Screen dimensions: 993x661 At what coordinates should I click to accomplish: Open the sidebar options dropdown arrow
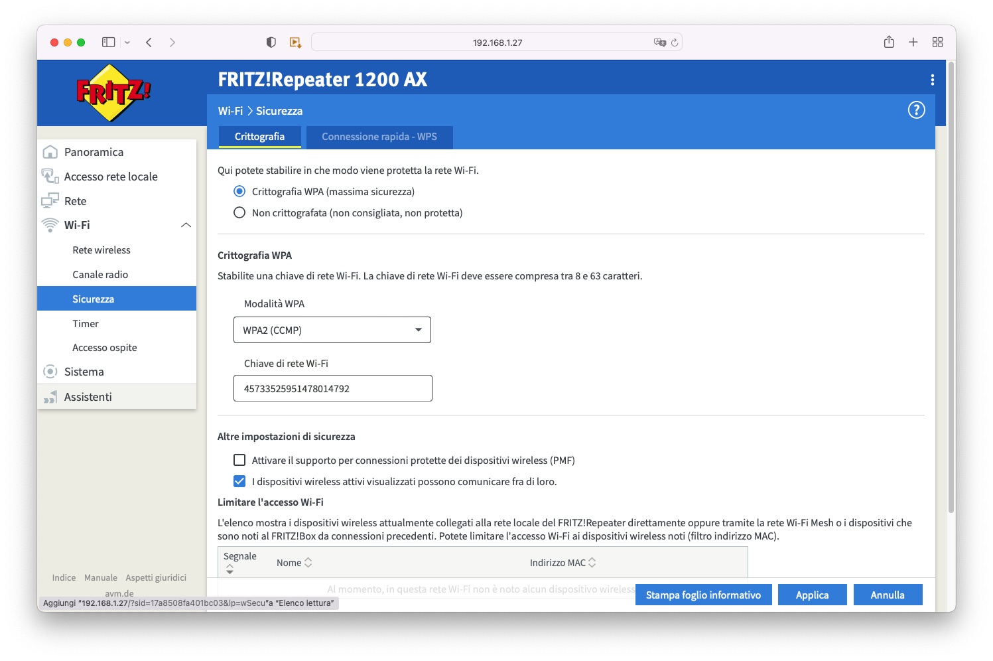127,42
